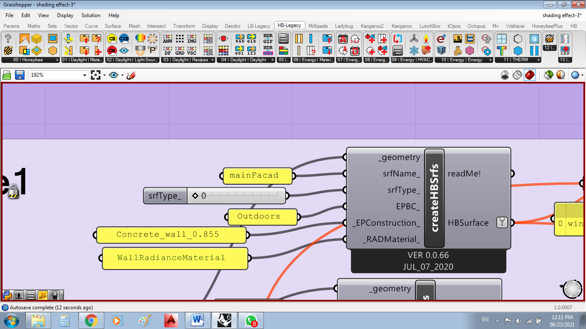Click the GRD grid-based recipe icon
586x329 pixels.
tap(180, 50)
